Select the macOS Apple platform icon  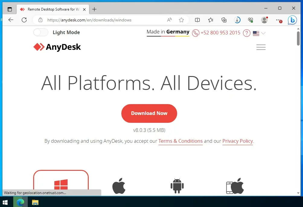click(x=119, y=186)
